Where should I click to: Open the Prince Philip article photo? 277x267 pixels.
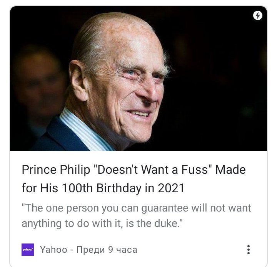click(138, 79)
